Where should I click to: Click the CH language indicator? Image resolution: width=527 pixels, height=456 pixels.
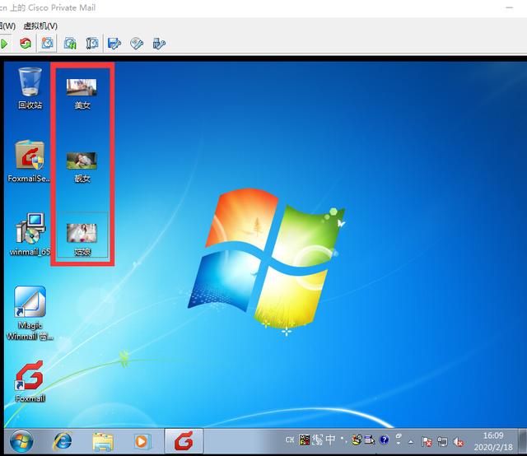[290, 440]
